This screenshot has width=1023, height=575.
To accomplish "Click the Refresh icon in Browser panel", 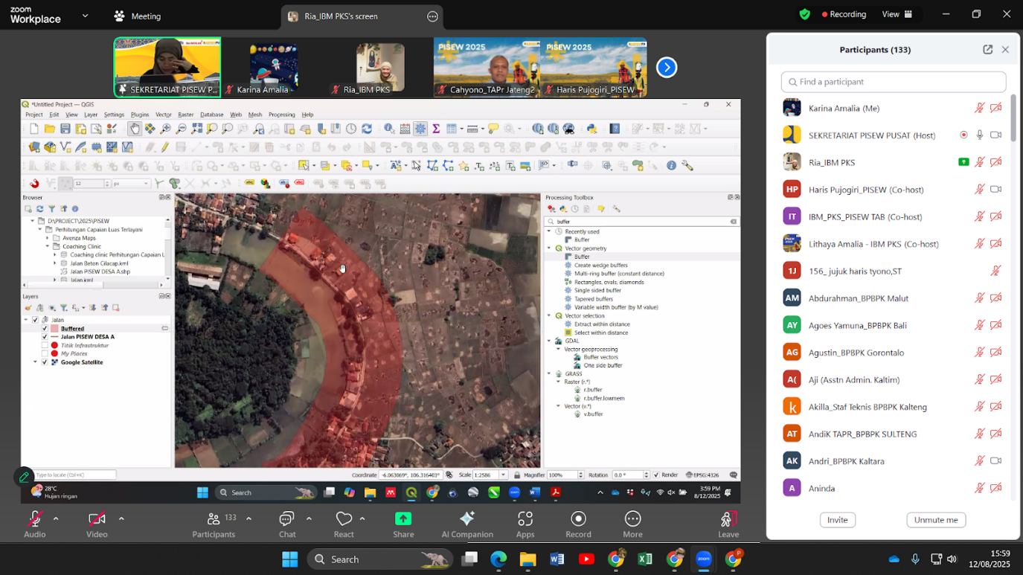I will 40,209.
